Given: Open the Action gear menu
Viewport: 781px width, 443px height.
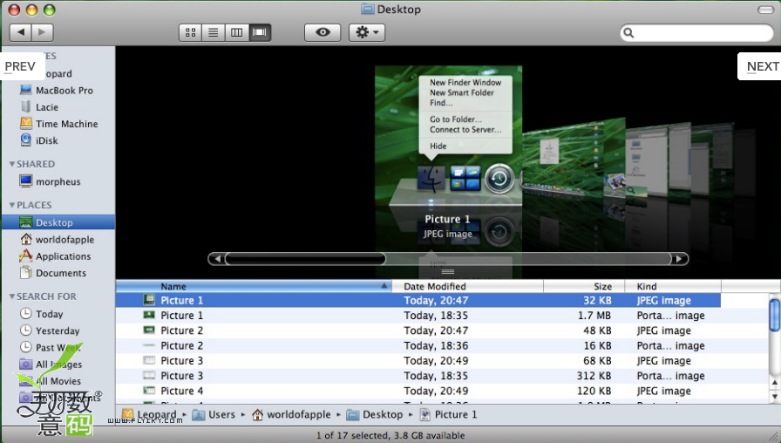Looking at the screenshot, I should (367, 32).
